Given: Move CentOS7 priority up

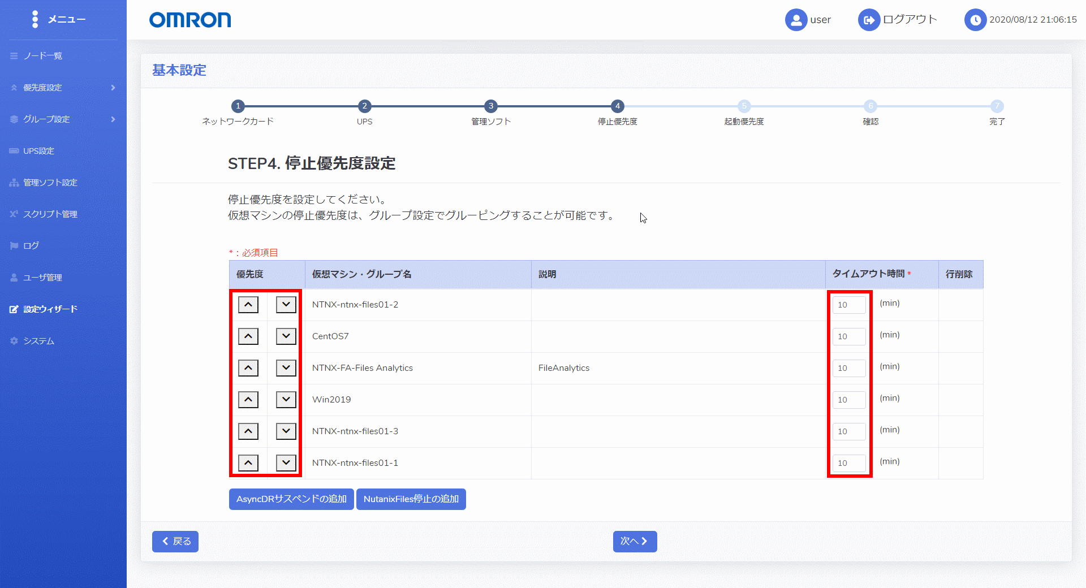Looking at the screenshot, I should (248, 336).
